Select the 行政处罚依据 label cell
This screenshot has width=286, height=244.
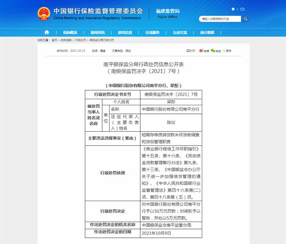tap(112, 173)
